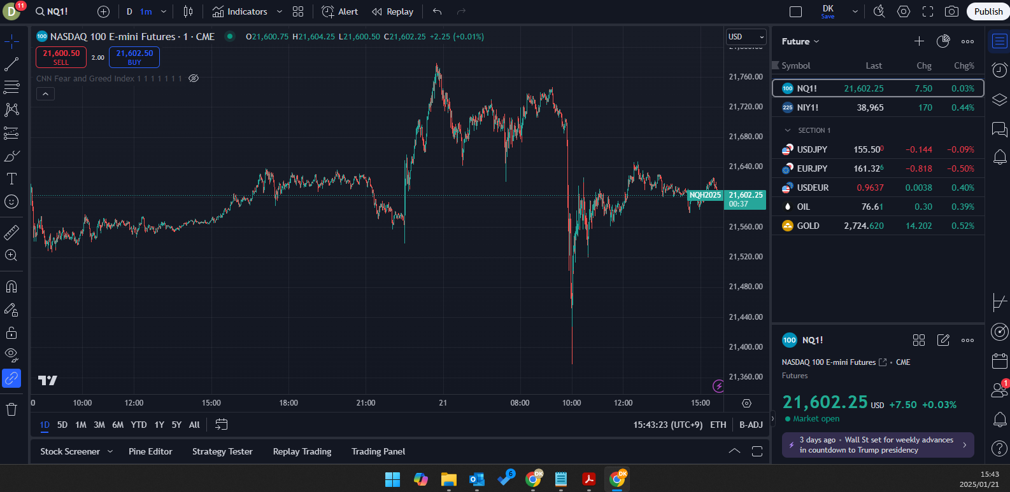Screen dimensions: 1010x492
Task: Open the USD currency dropdown
Action: click(746, 37)
